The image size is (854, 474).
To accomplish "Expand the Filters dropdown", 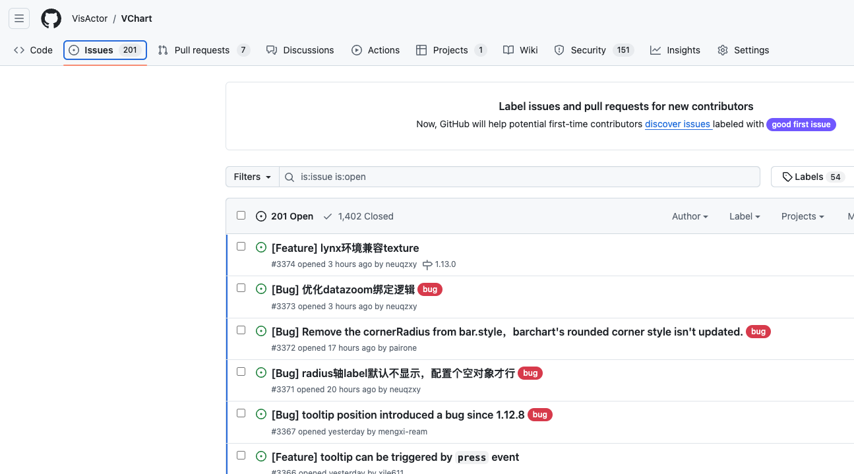I will click(253, 177).
